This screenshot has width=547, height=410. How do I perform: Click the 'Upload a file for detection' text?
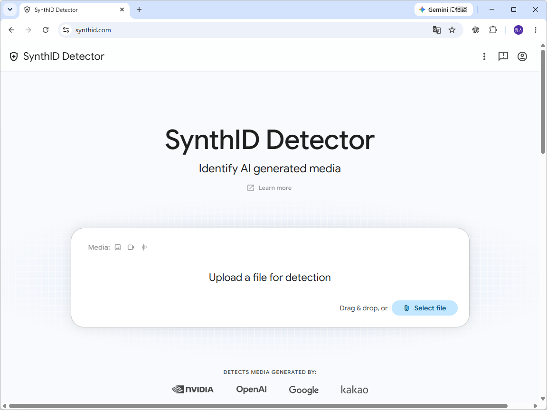click(270, 278)
